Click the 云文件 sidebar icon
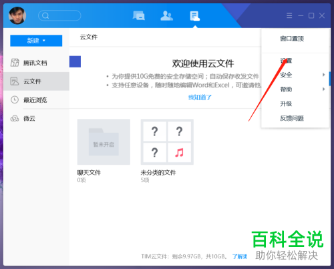Screen dimensions: 334x269 15,81
